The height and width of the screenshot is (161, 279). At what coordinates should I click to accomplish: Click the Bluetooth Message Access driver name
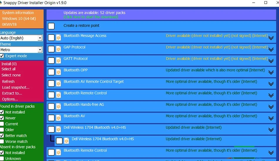(85, 36)
